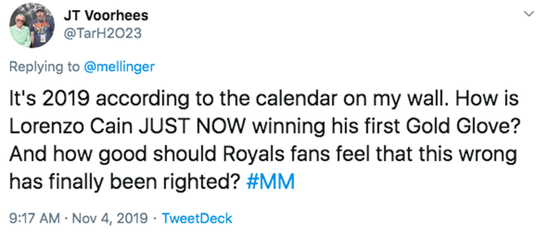548x237 pixels.
Task: Click JT Voorhees profile avatar photo
Action: [32, 27]
